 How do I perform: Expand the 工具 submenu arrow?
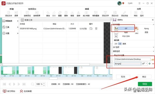pyautogui.click(x=18, y=27)
